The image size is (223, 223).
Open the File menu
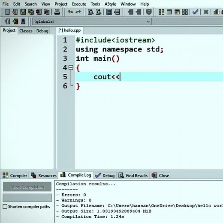tap(6, 4)
